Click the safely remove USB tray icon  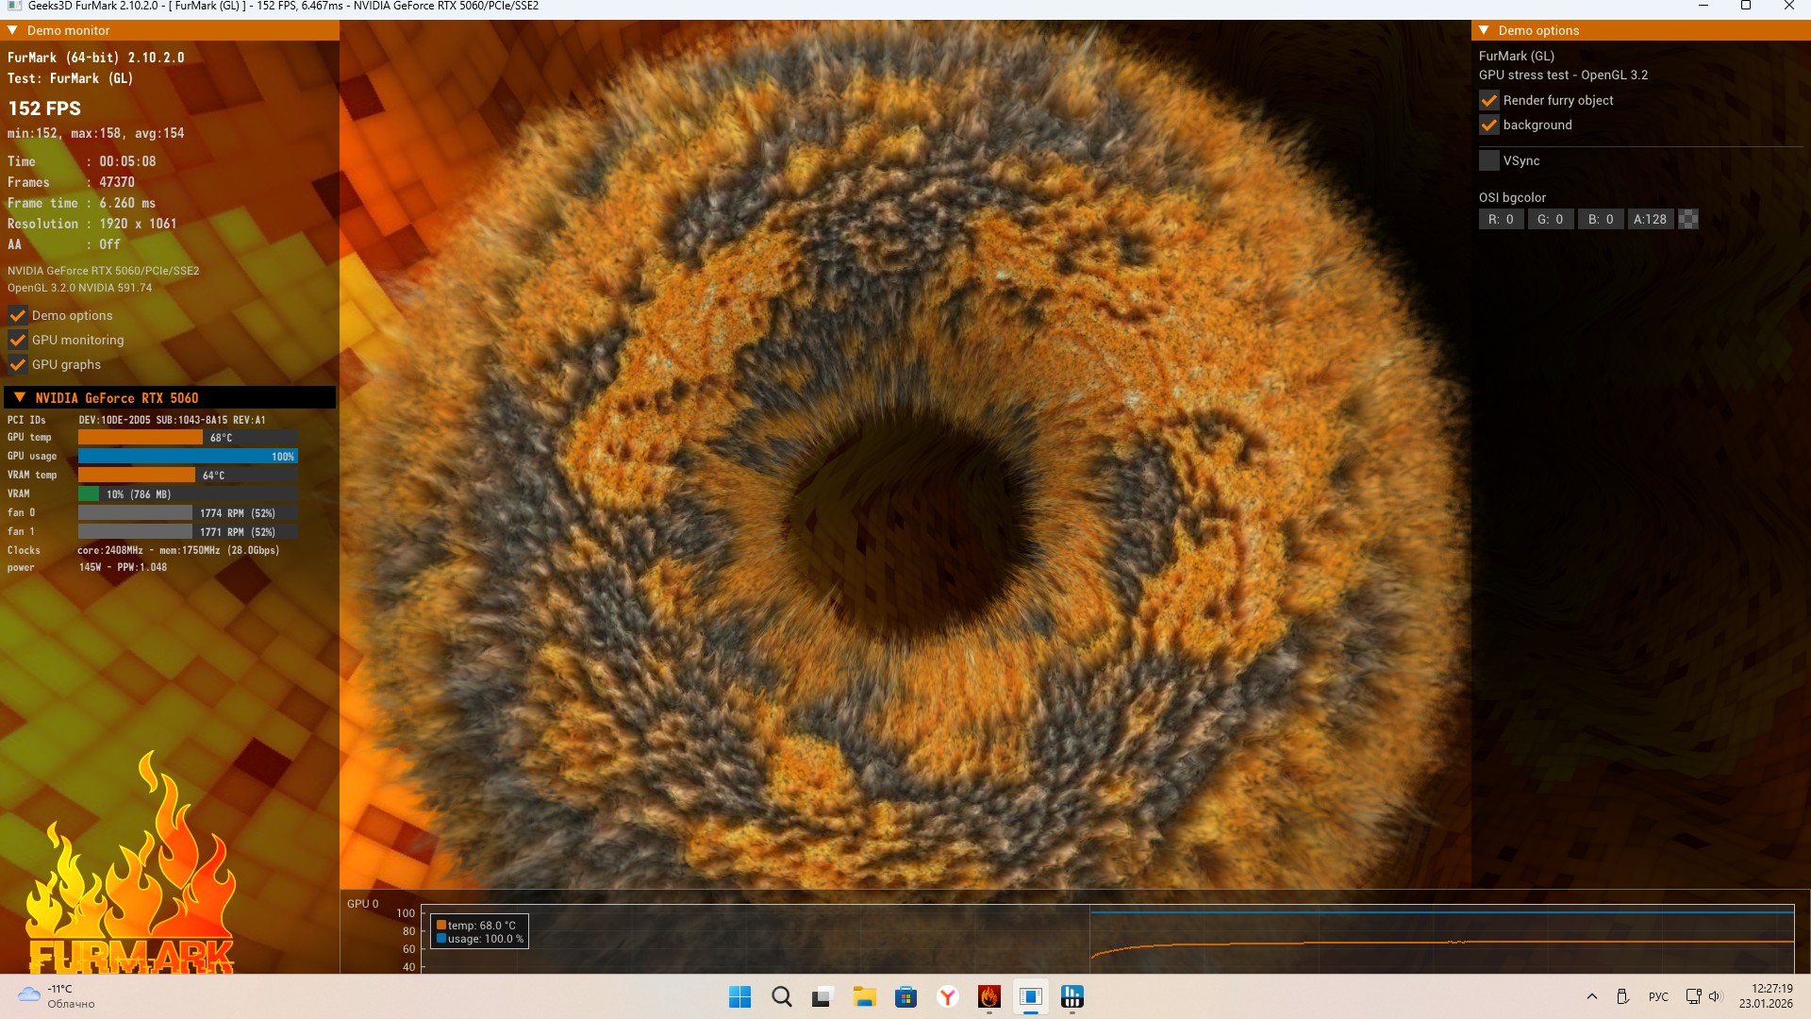1622,996
